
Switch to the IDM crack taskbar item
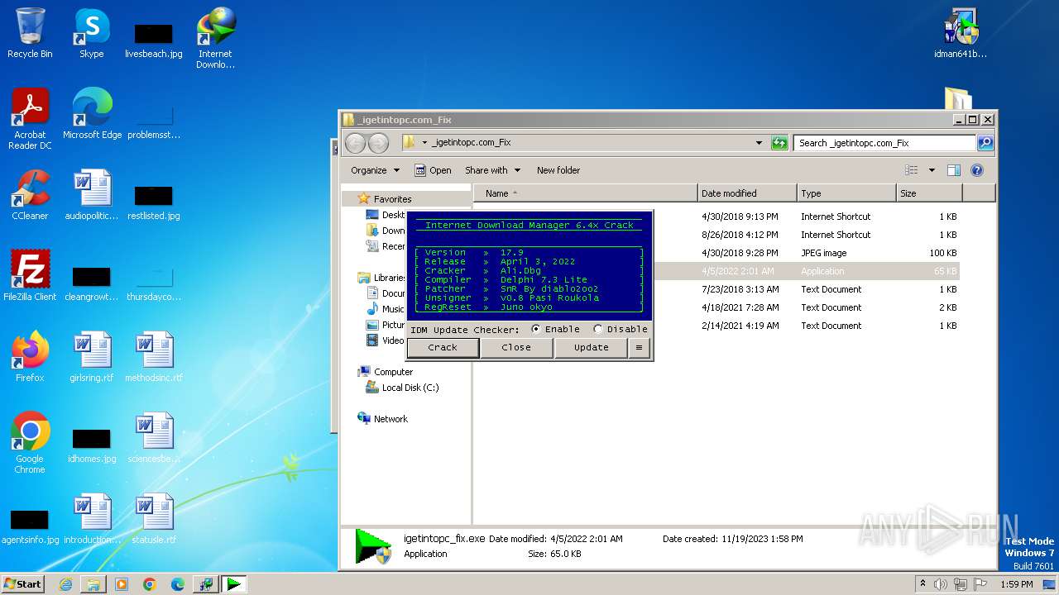pos(234,584)
